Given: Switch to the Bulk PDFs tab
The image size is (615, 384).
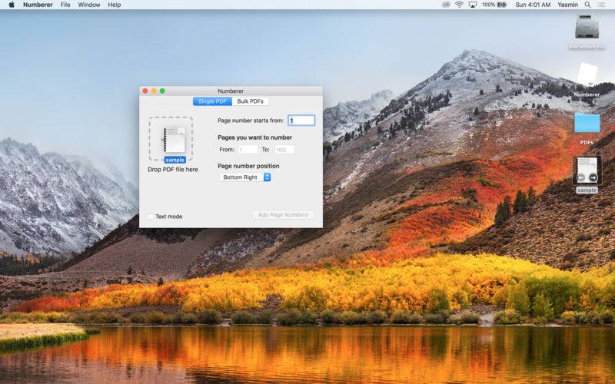Looking at the screenshot, I should point(252,101).
